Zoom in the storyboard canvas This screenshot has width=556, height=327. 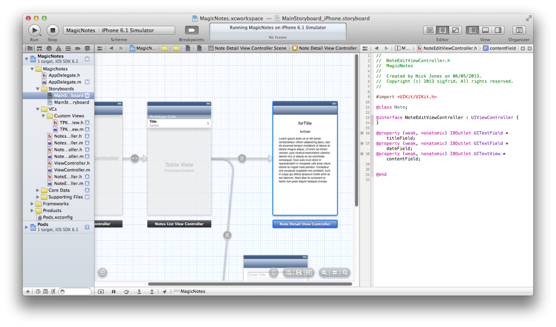(345, 272)
